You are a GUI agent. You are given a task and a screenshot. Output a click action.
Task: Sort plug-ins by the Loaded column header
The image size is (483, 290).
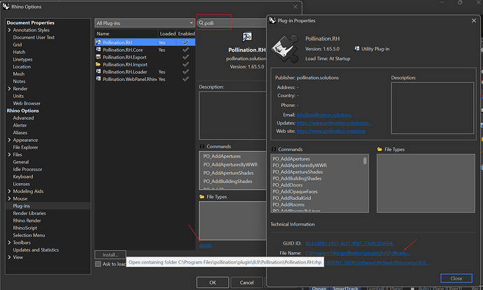(x=167, y=34)
